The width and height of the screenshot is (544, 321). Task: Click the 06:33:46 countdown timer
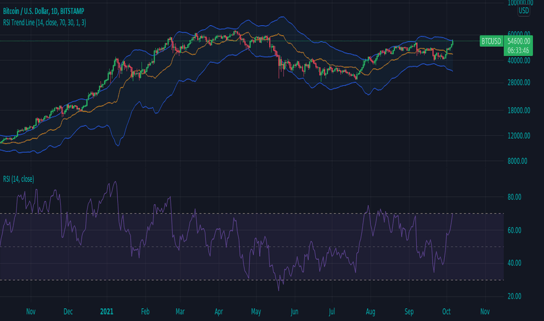pos(518,51)
